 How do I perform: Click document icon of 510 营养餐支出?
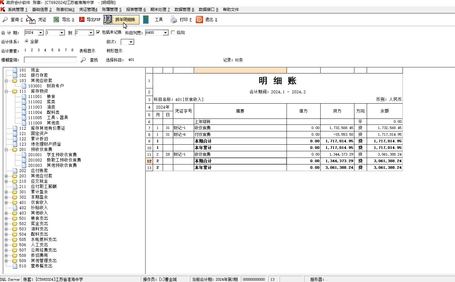[15, 266]
